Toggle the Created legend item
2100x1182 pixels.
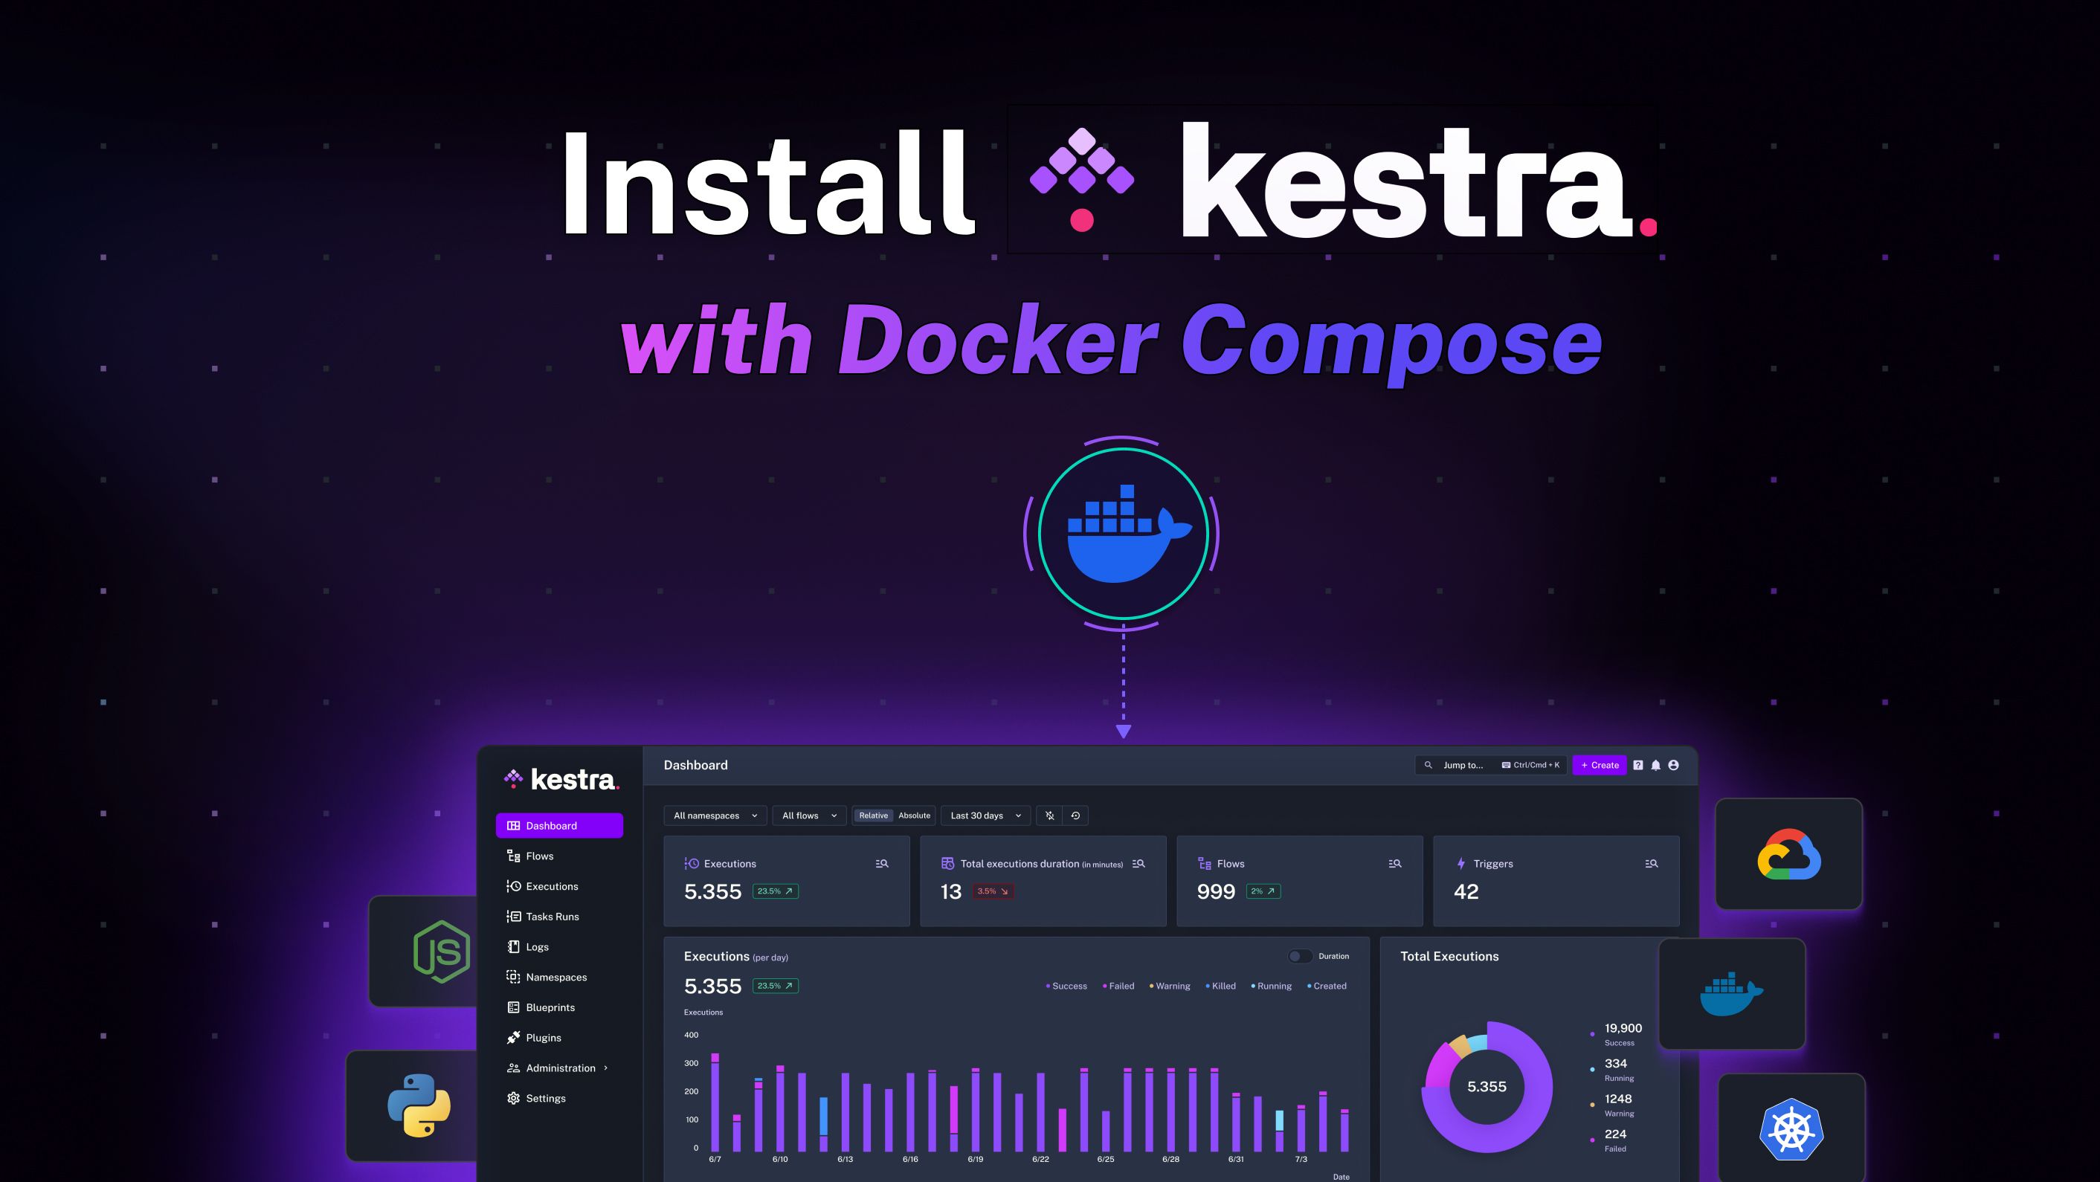click(x=1327, y=986)
